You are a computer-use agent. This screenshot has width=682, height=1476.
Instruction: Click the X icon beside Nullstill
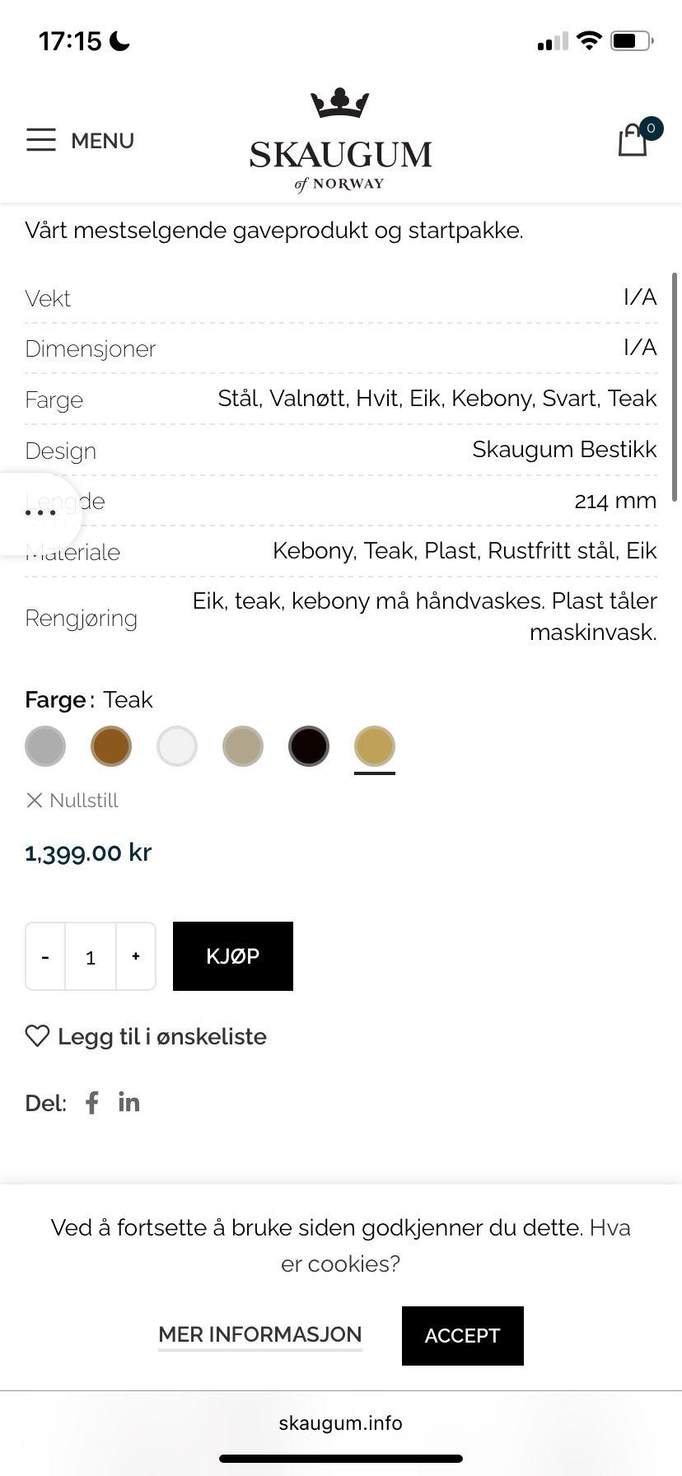click(x=35, y=801)
